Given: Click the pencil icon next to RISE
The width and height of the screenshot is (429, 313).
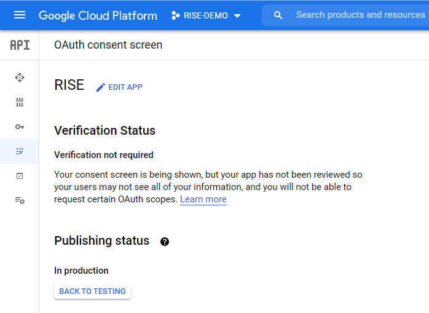Looking at the screenshot, I should tap(101, 87).
